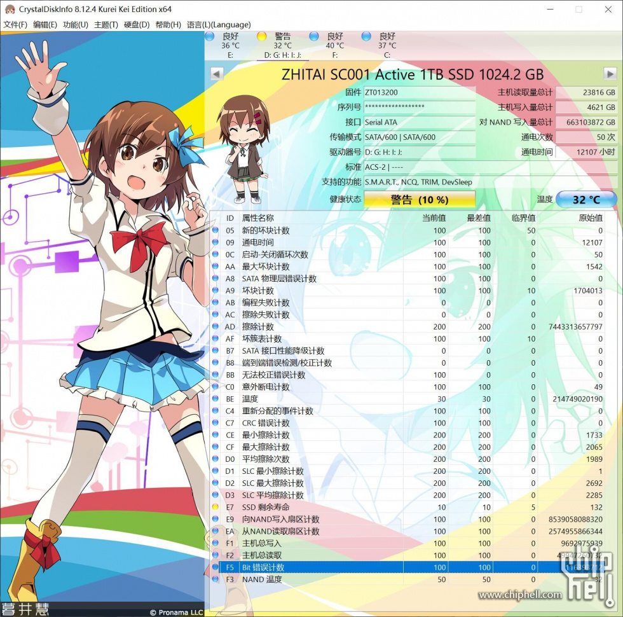Click the chibi Kurei Kei character image
The height and width of the screenshot is (617, 623).
(243, 149)
